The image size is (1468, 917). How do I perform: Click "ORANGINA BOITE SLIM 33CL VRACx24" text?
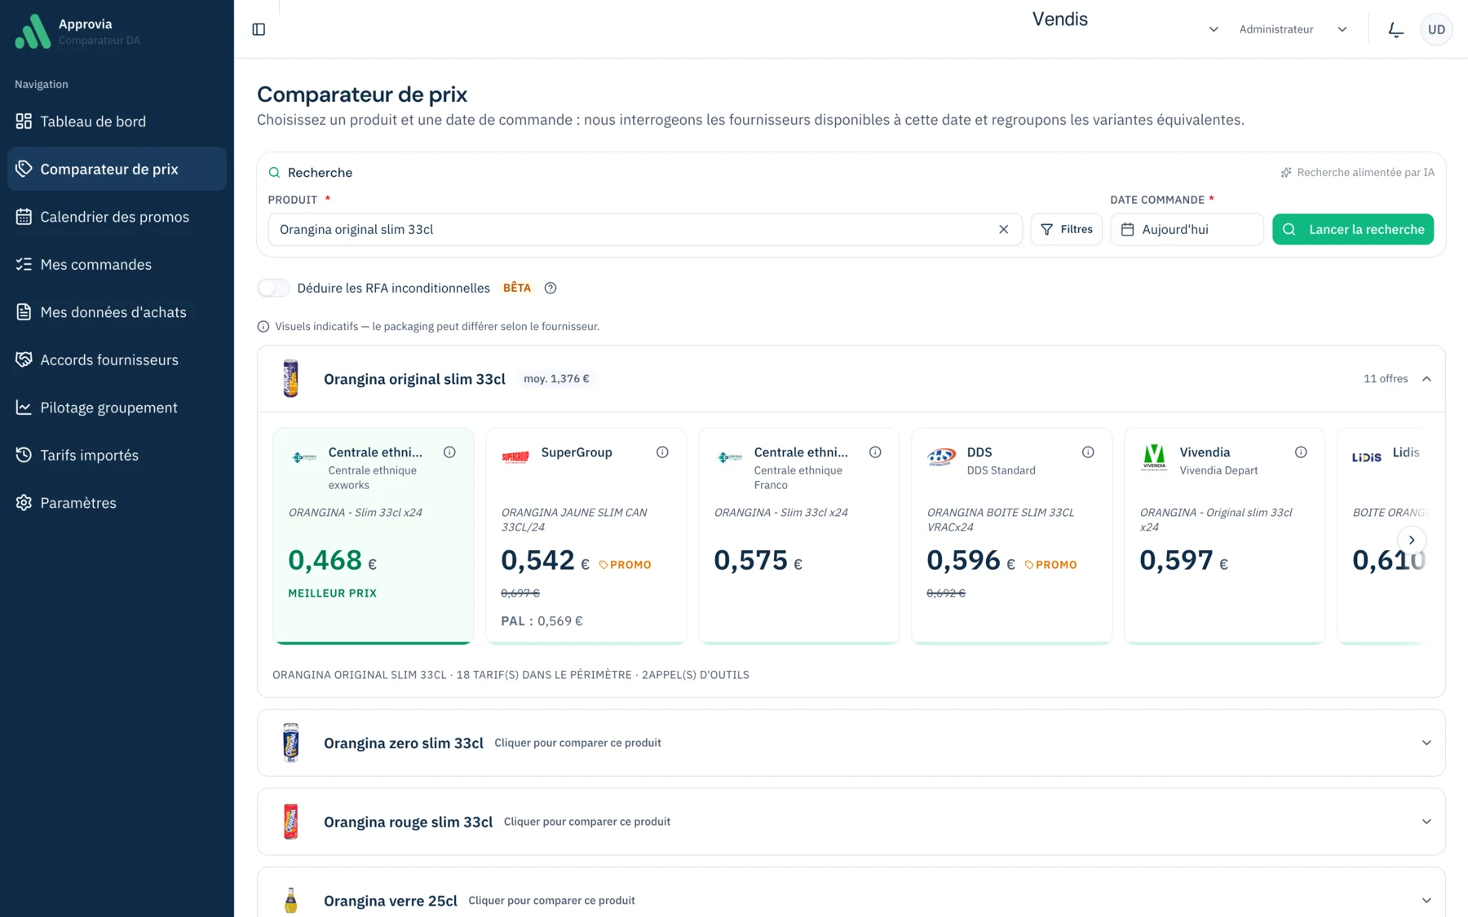1000,520
